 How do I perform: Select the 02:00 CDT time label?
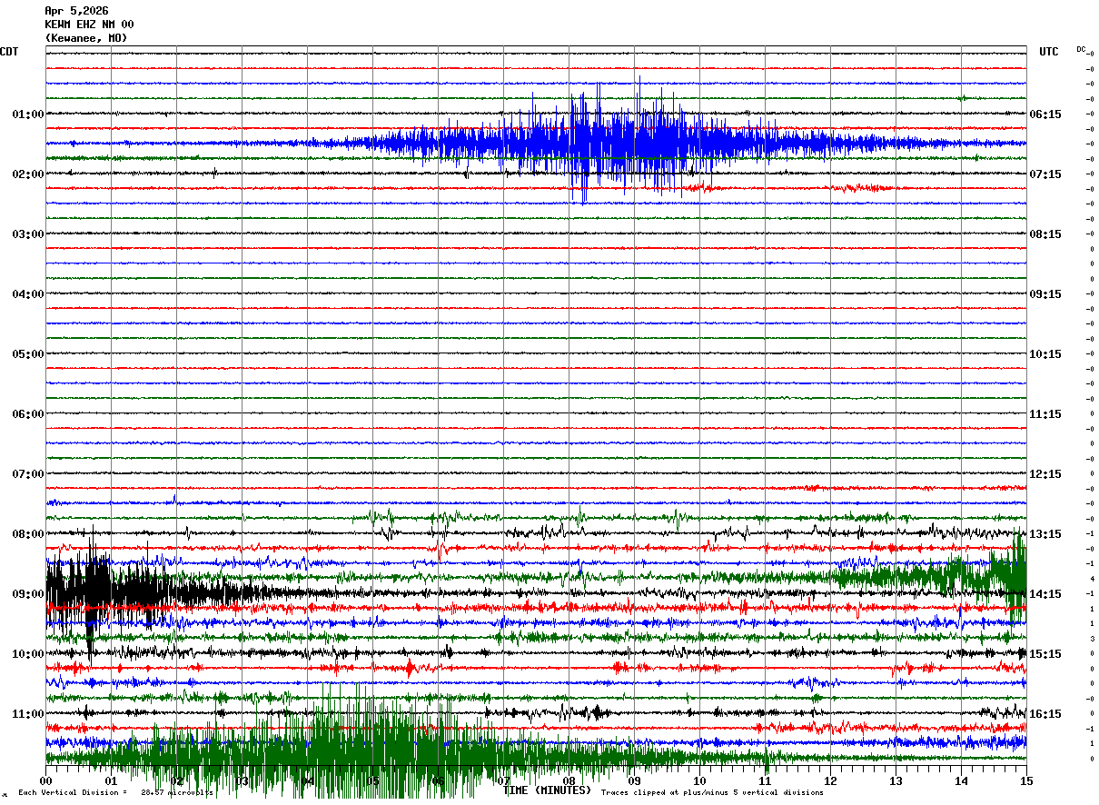28,174
